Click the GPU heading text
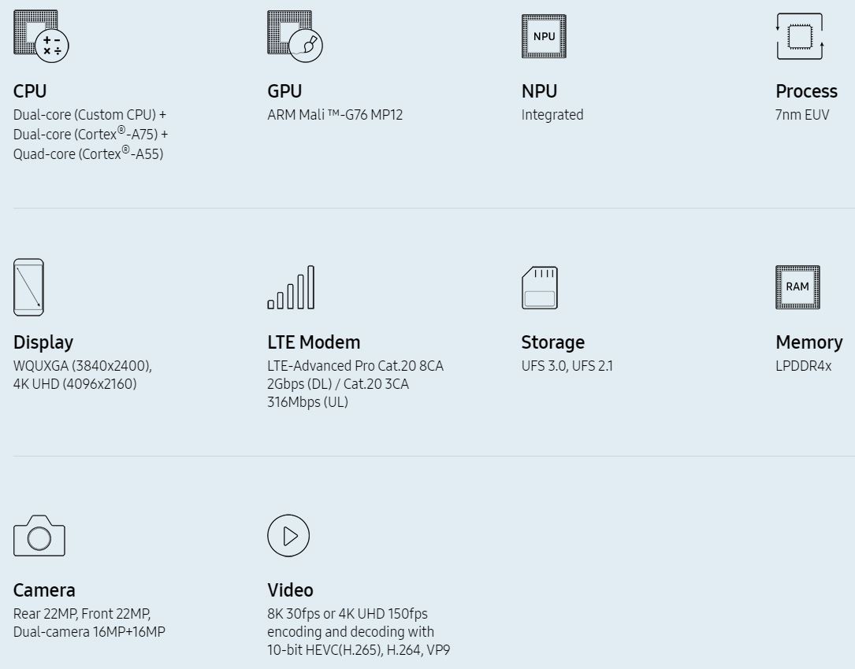 [x=284, y=91]
